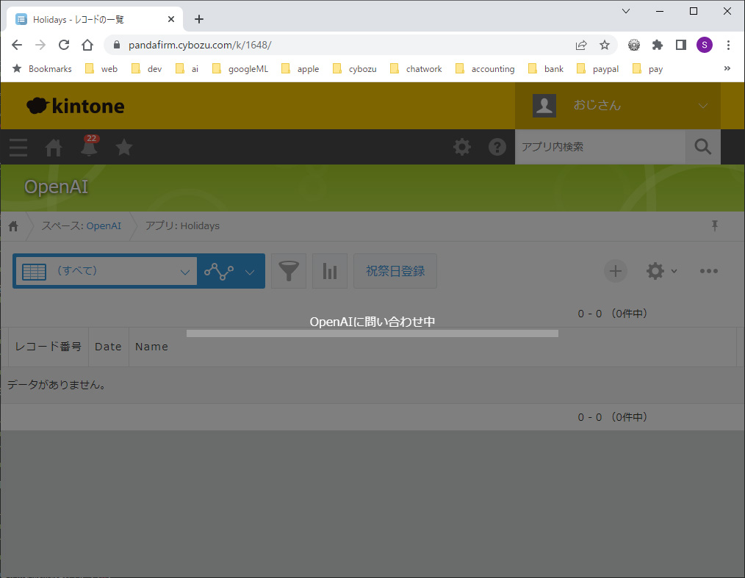Open app settings gear icon
Screen dimensions: 745x578
[655, 271]
